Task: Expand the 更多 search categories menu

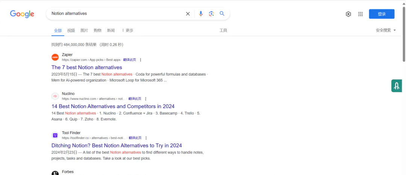Action: pyautogui.click(x=127, y=30)
